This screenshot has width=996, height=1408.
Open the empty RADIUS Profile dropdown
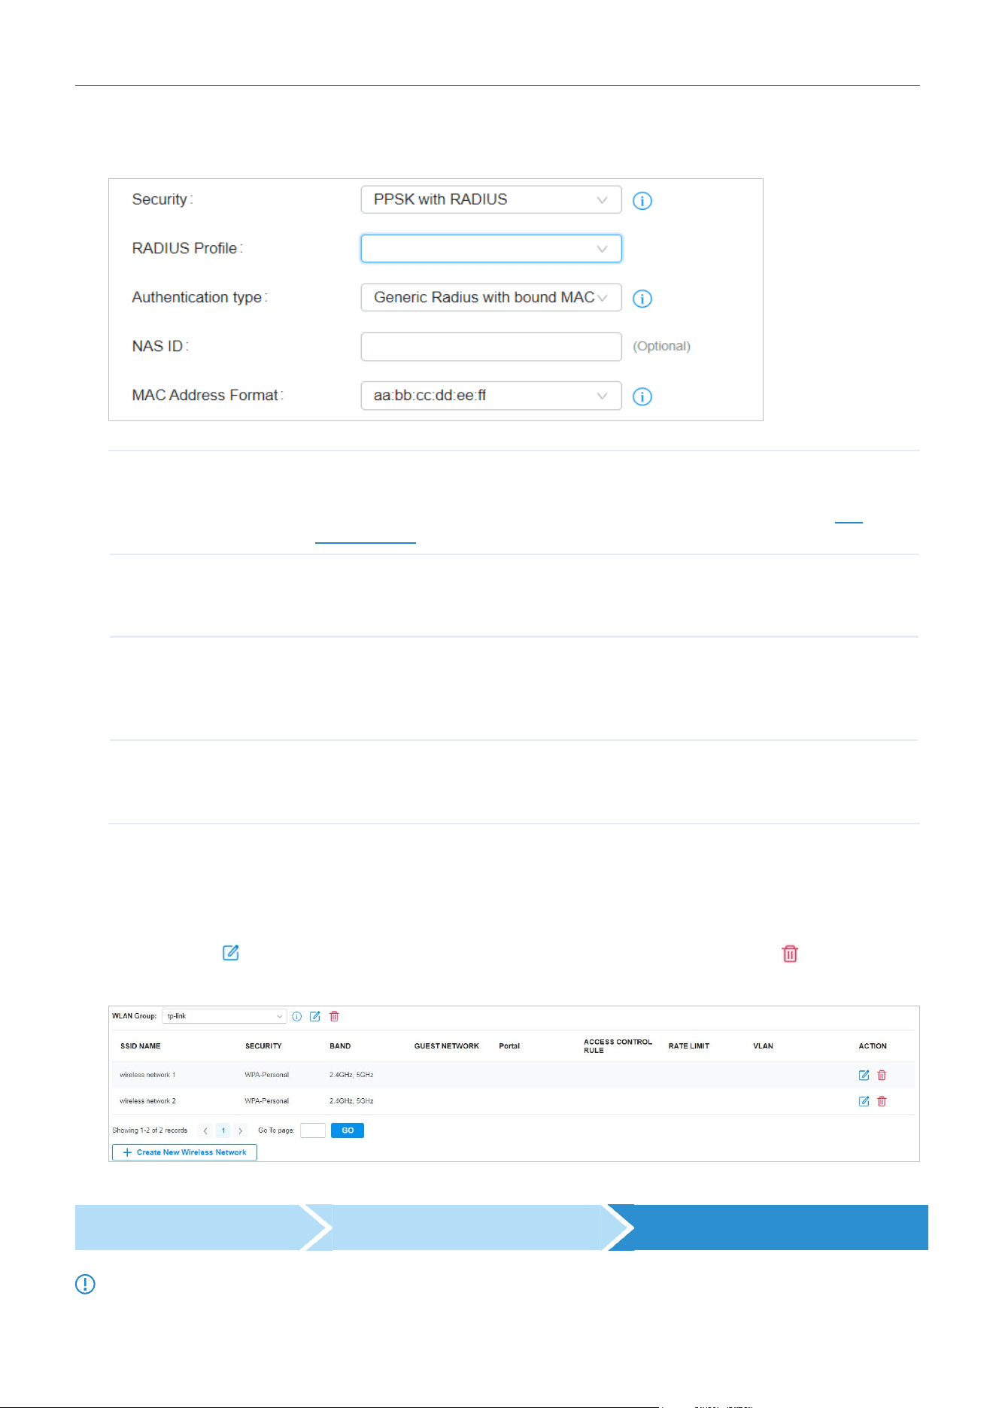pyautogui.click(x=491, y=248)
